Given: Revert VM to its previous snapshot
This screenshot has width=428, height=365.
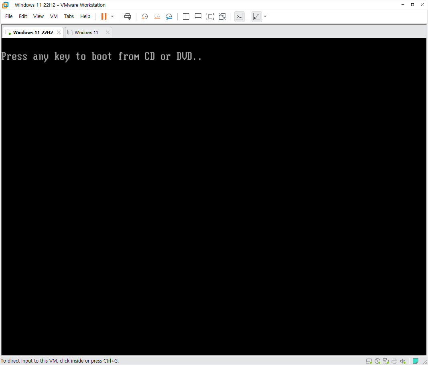Looking at the screenshot, I should [x=157, y=16].
